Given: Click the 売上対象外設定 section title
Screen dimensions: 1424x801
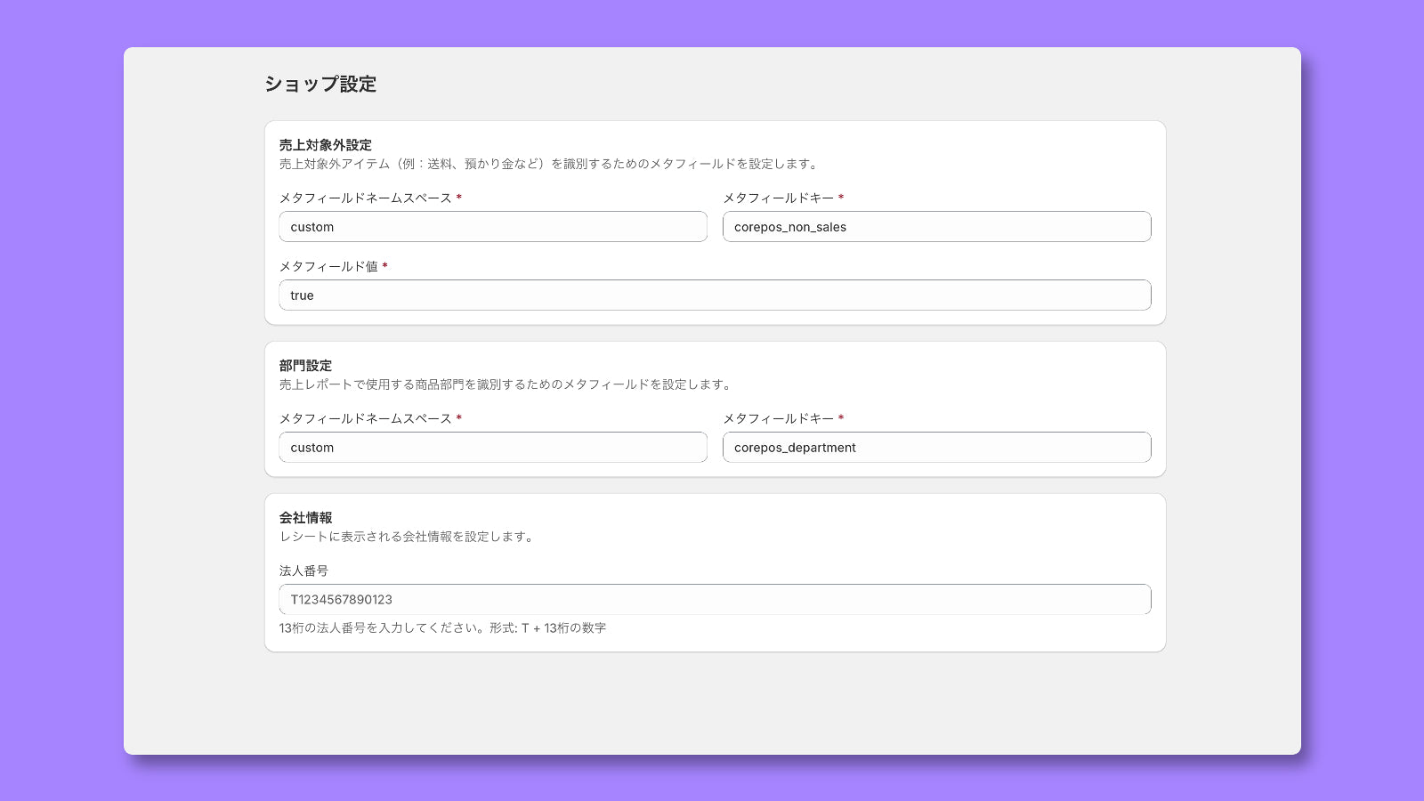Looking at the screenshot, I should 326,145.
